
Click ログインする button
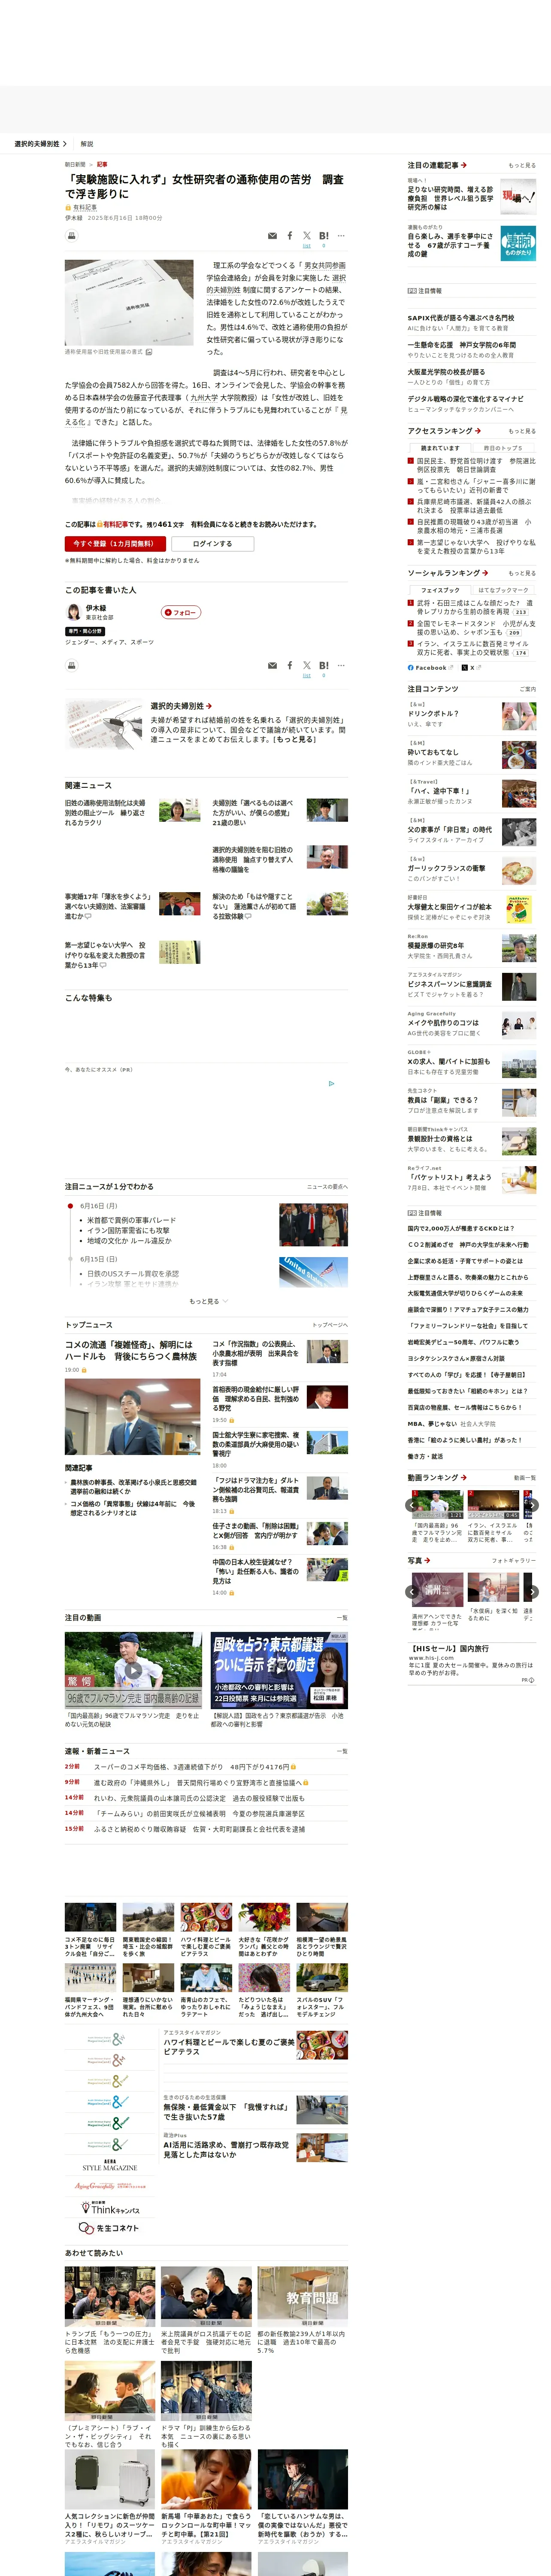[x=212, y=544]
